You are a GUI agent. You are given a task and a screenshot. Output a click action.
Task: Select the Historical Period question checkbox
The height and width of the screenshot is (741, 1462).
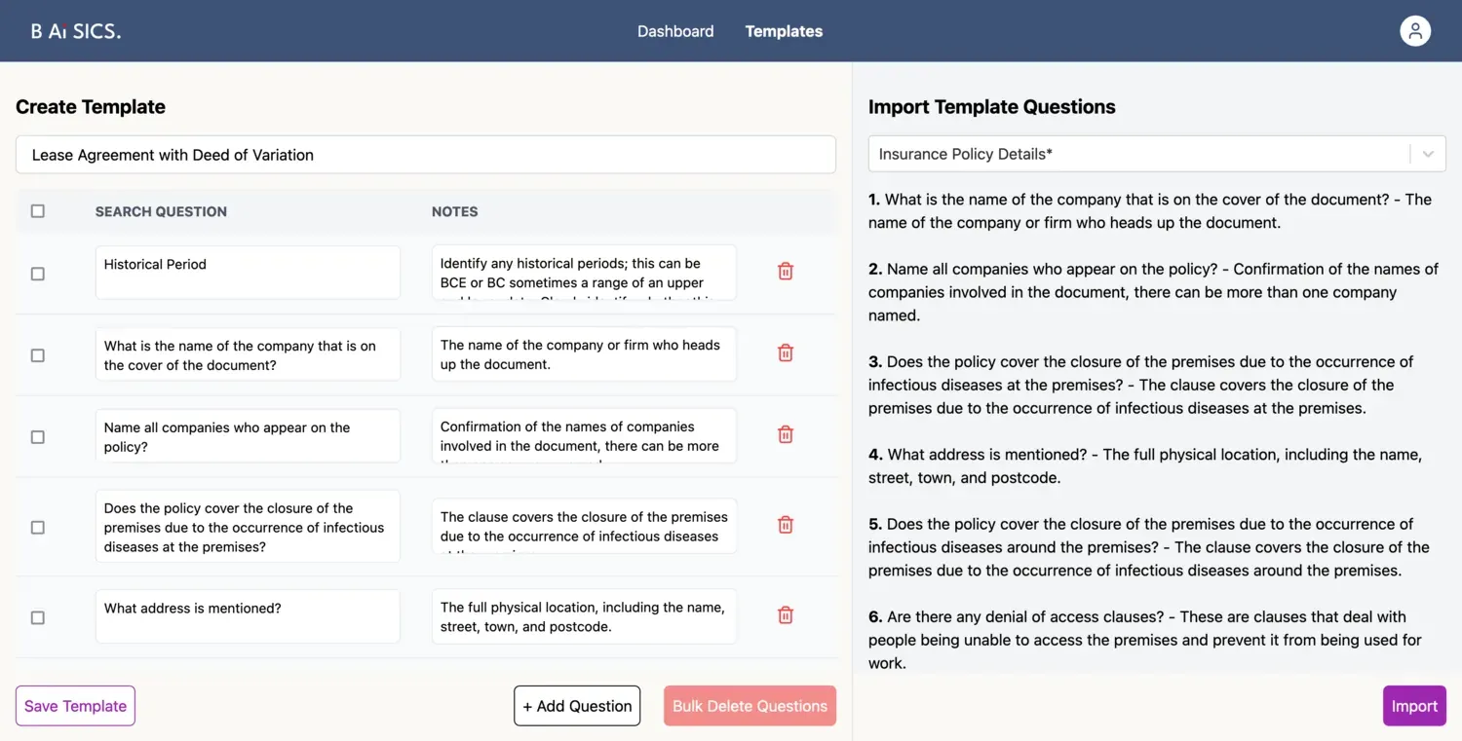[37, 274]
